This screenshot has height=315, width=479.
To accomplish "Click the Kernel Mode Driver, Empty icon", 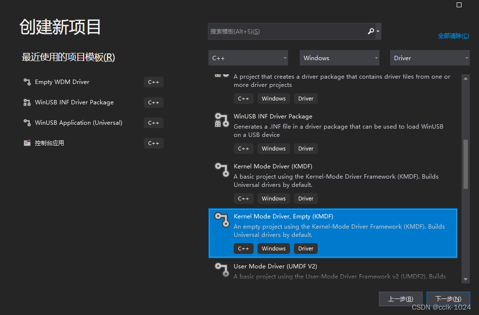I will point(222,220).
